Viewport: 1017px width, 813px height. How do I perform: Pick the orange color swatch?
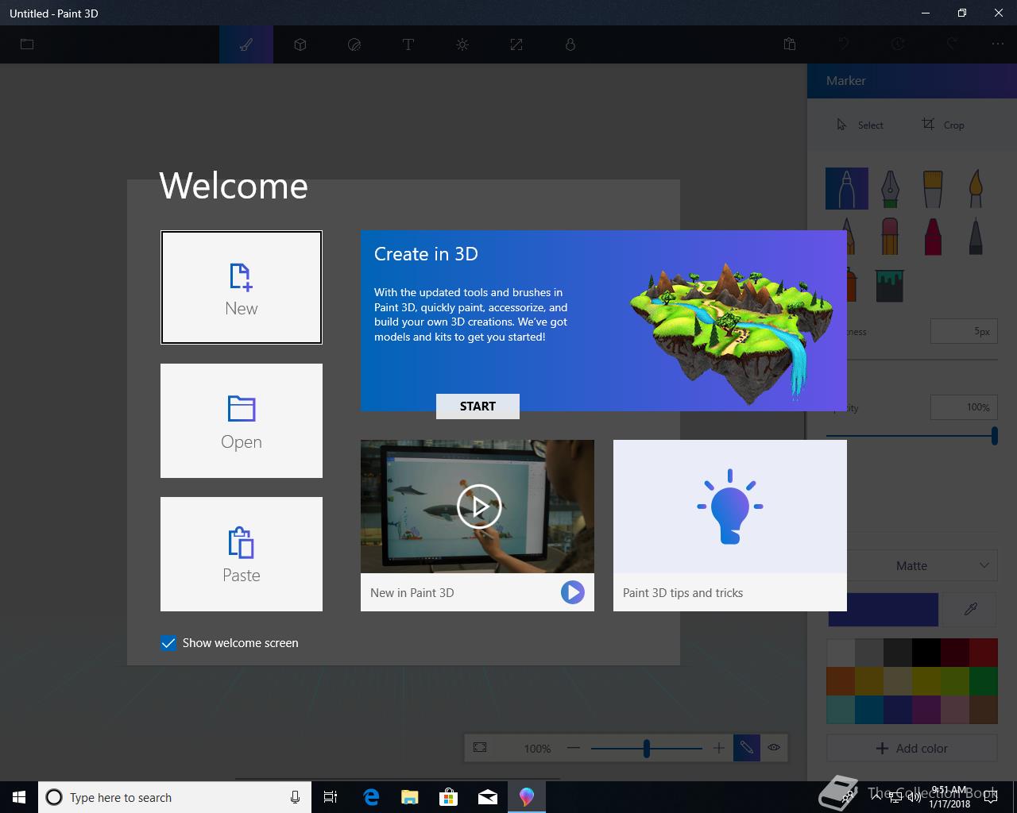click(841, 681)
